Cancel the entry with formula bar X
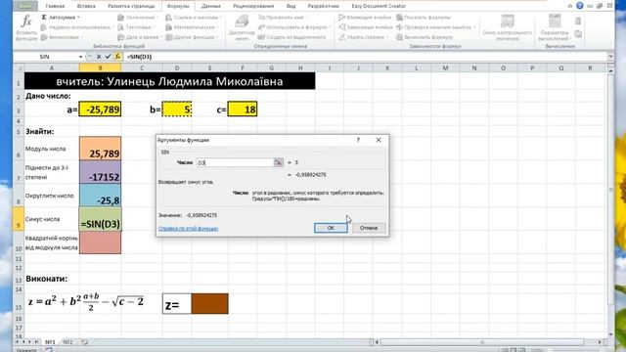The height and width of the screenshot is (352, 626). point(99,57)
